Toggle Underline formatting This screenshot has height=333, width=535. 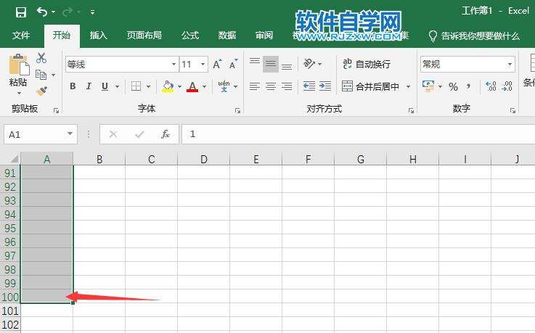[105, 86]
